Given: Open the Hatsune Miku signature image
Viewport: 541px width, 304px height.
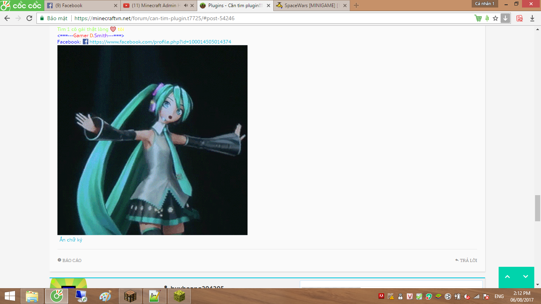Looking at the screenshot, I should point(152,140).
